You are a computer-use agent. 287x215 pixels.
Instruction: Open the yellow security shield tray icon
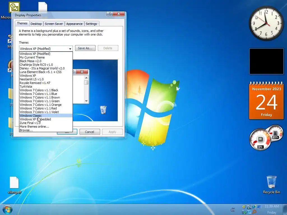coord(244,207)
